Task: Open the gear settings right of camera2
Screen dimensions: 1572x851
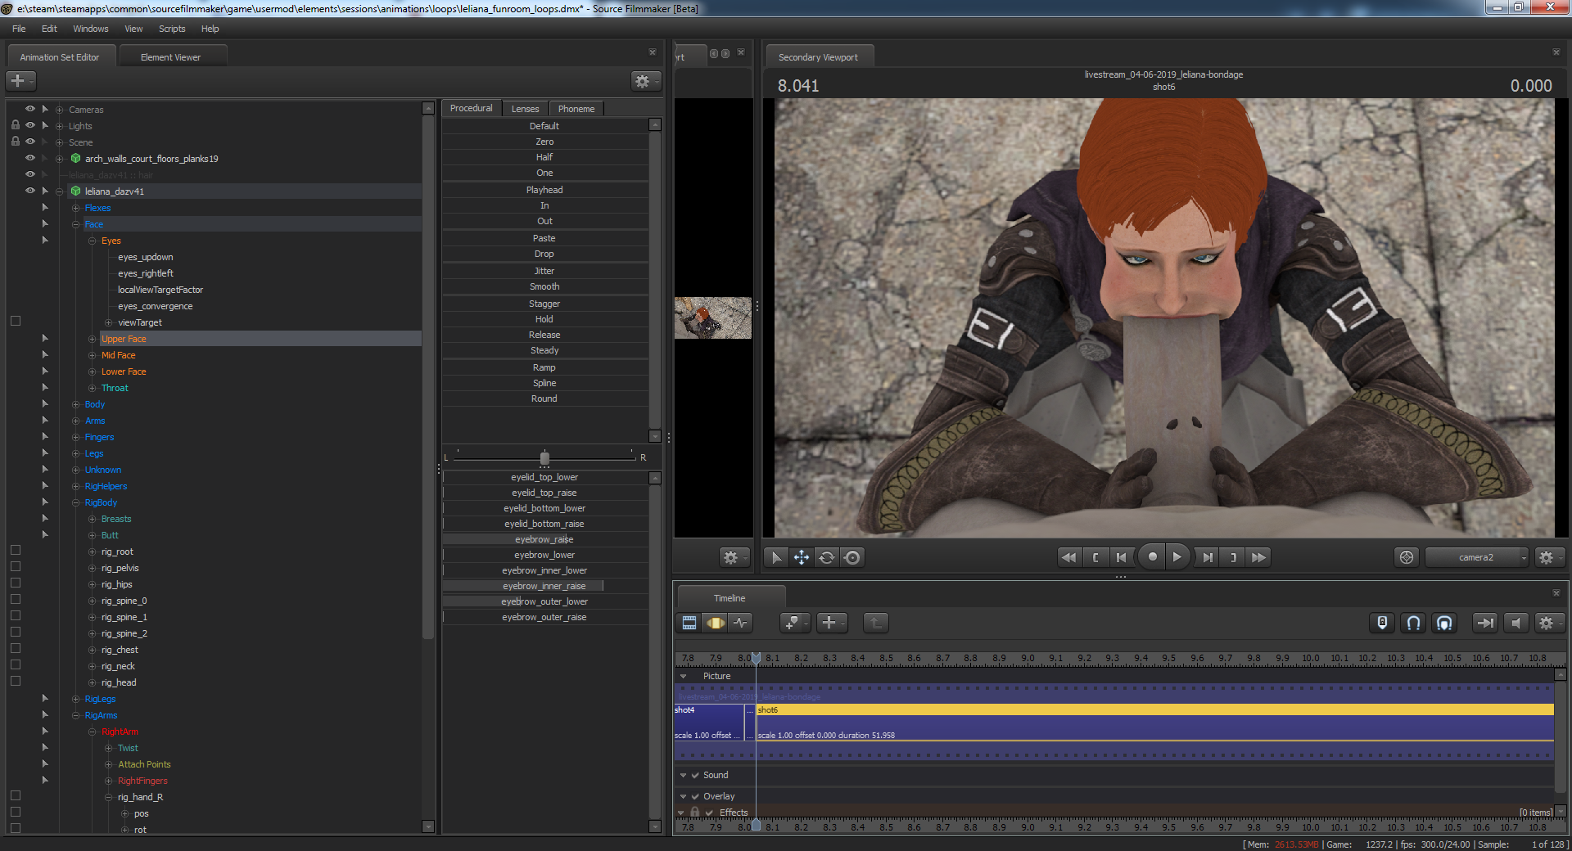Action: (x=1549, y=557)
